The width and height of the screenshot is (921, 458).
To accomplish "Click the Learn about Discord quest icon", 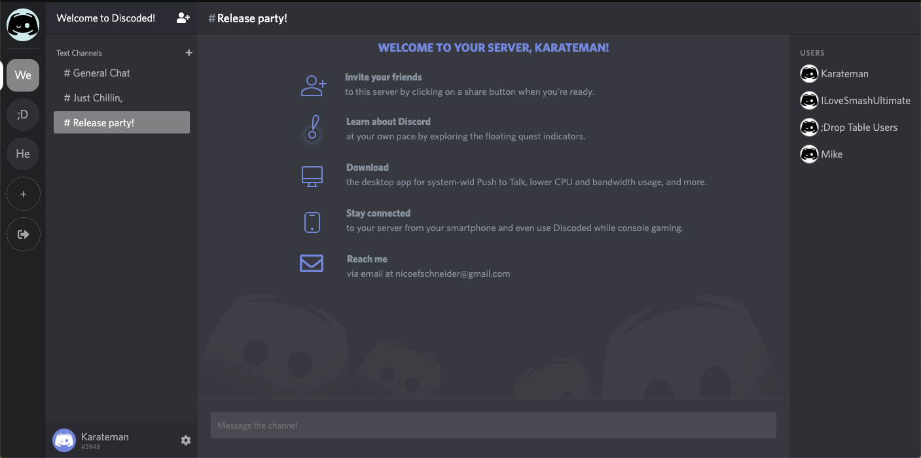I will click(313, 130).
